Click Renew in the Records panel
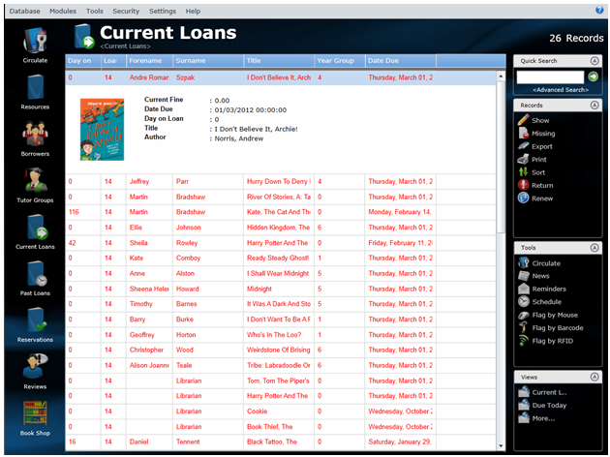Screen dimensions: 610x457 [x=542, y=198]
